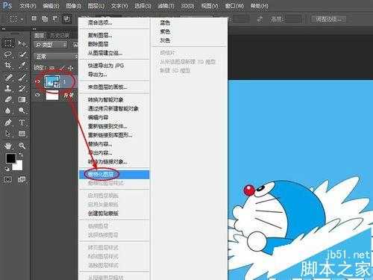Open the 图层(L) menu
Viewport: 373px width, 280px height.
(96, 6)
